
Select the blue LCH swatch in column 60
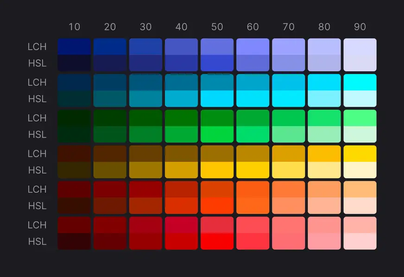click(x=253, y=47)
